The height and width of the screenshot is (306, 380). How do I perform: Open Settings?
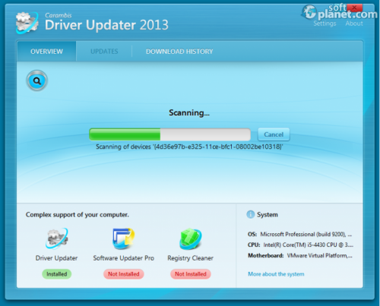pos(325,24)
